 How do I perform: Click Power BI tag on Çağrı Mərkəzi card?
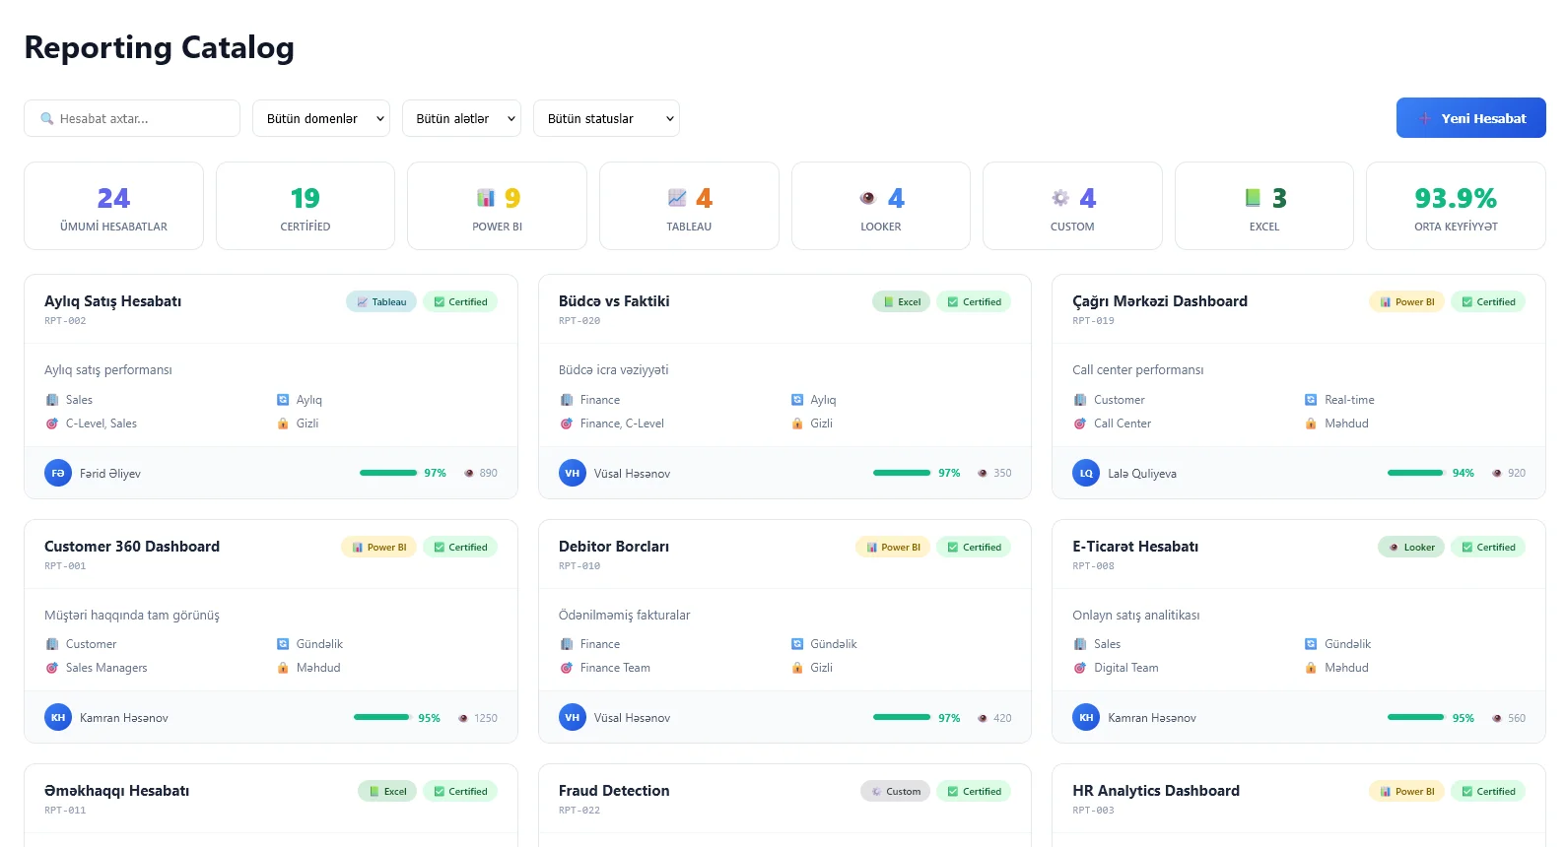(1406, 302)
